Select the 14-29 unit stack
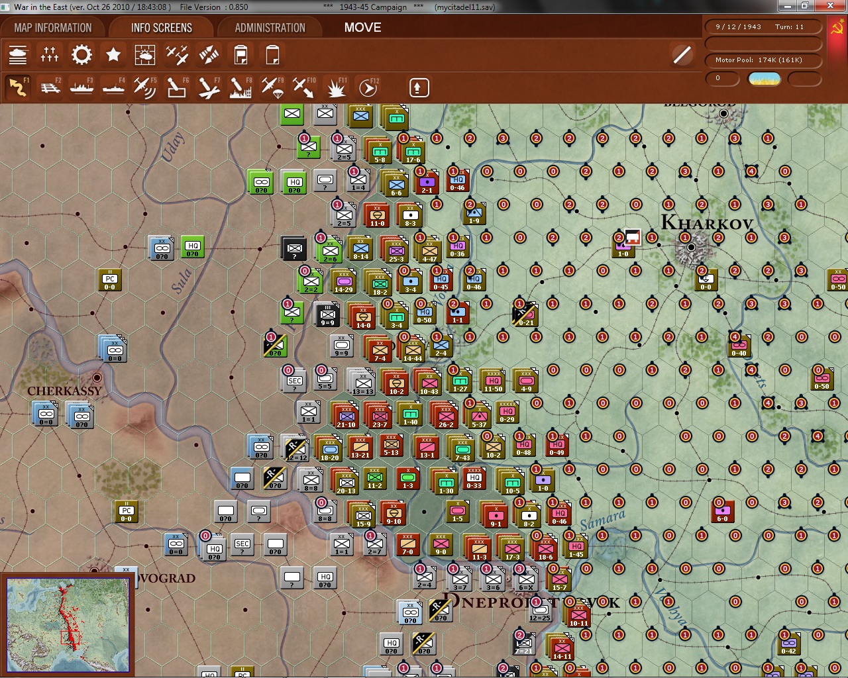This screenshot has height=678, width=848. [343, 281]
